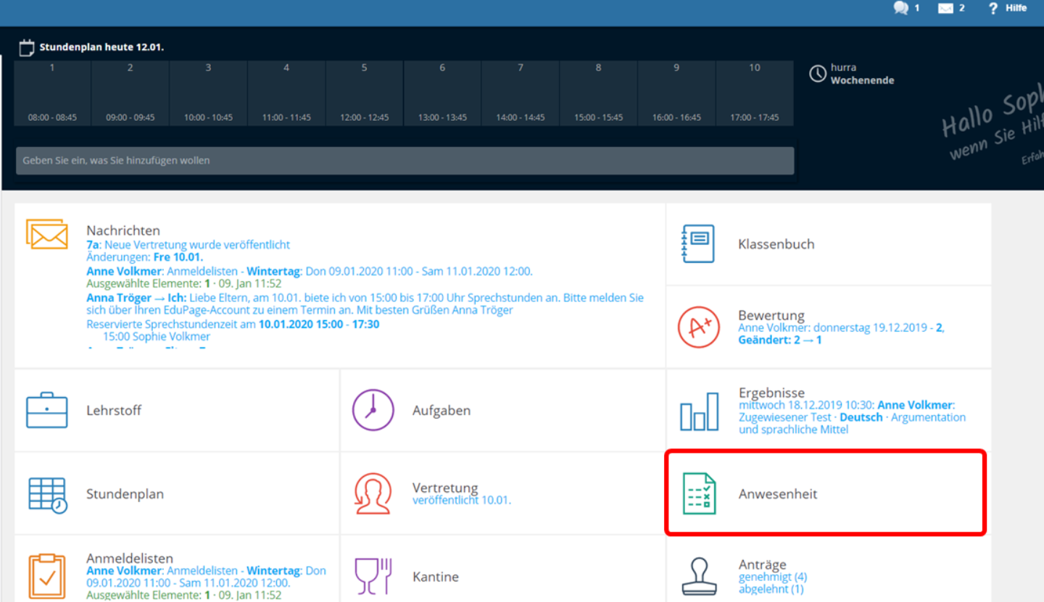
Task: Click the Stundenplan timetable grid icon
Action: coord(47,495)
